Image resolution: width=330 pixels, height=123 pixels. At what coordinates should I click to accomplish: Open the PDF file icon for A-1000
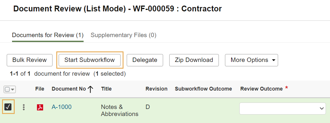[x=40, y=107]
